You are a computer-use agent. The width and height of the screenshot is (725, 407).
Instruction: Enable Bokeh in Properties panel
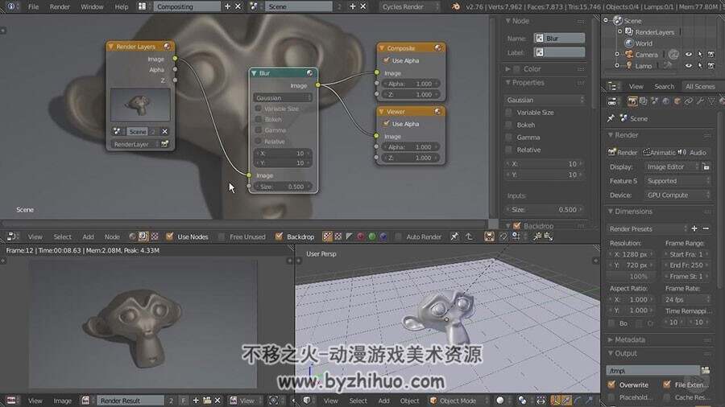pos(509,125)
